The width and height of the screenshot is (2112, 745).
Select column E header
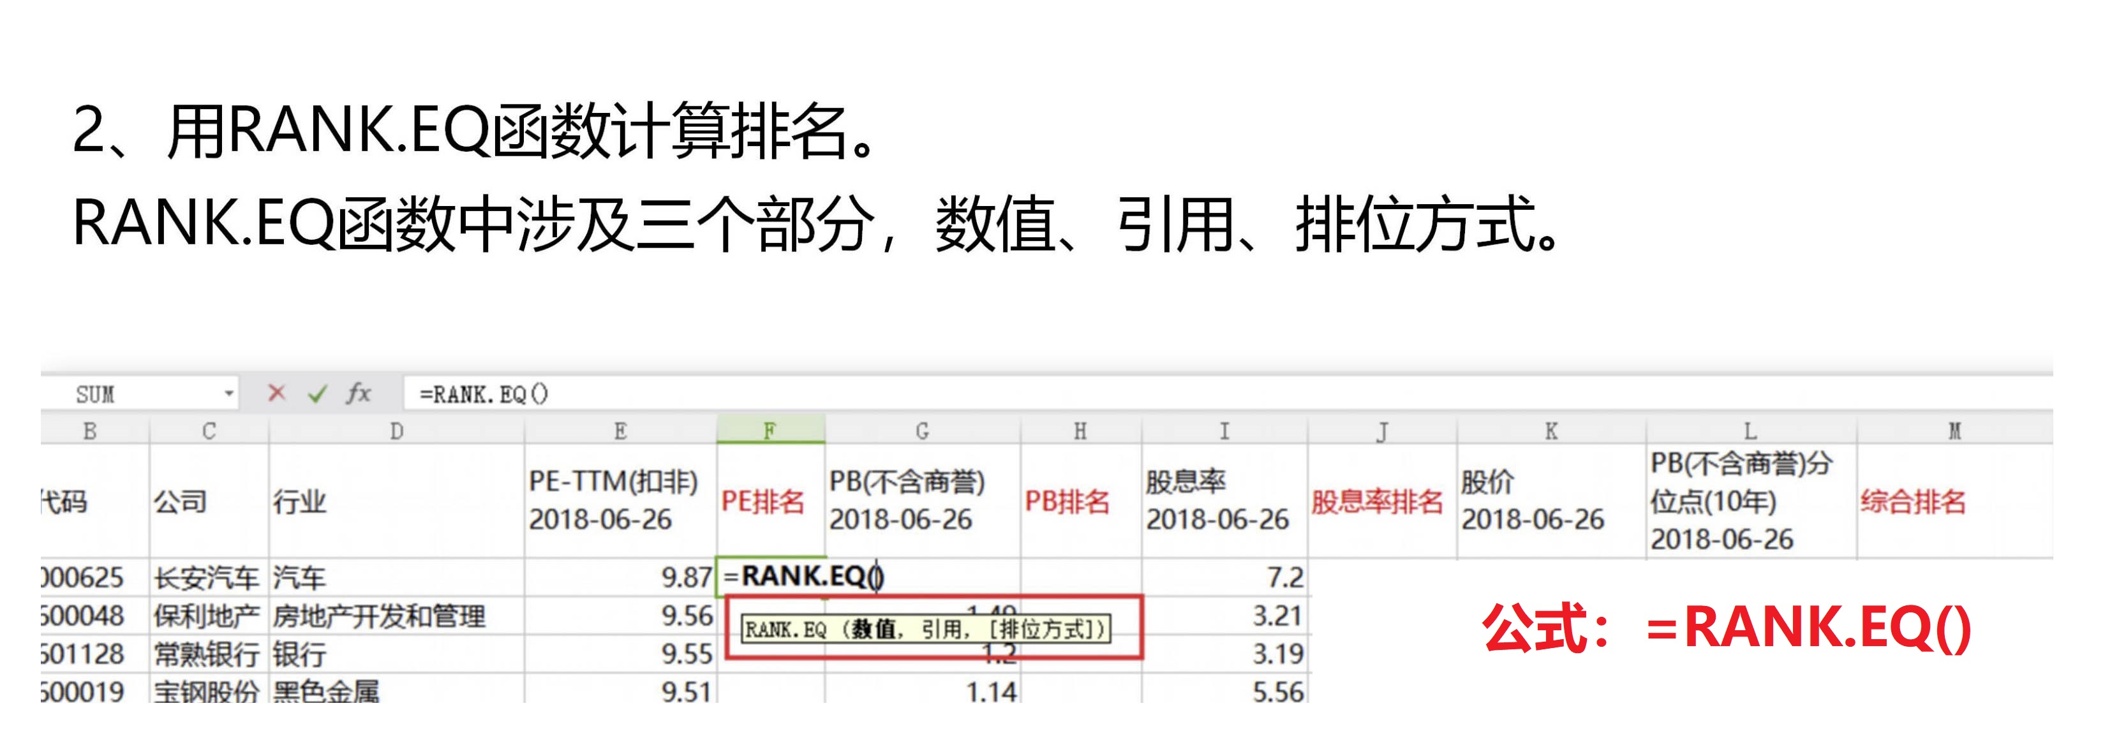coord(620,431)
